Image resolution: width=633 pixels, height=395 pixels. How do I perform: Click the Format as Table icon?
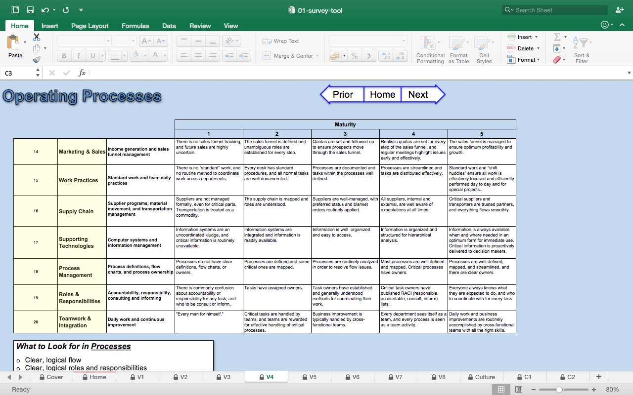[x=458, y=48]
